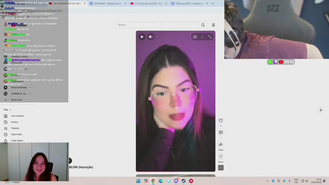This screenshot has height=185, width=329.
Task: Close the N33VIA#br0 browser tab
Action: point(125,4)
